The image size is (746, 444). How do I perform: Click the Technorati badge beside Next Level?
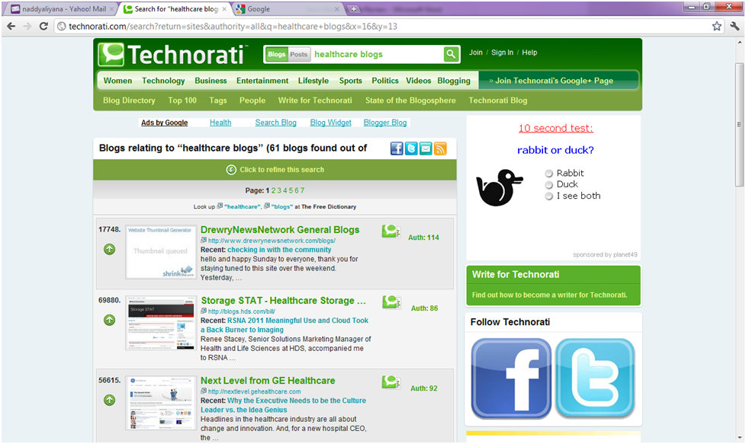pos(391,382)
